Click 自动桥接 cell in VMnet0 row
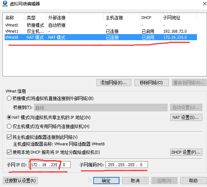 pyautogui.click(x=57, y=25)
